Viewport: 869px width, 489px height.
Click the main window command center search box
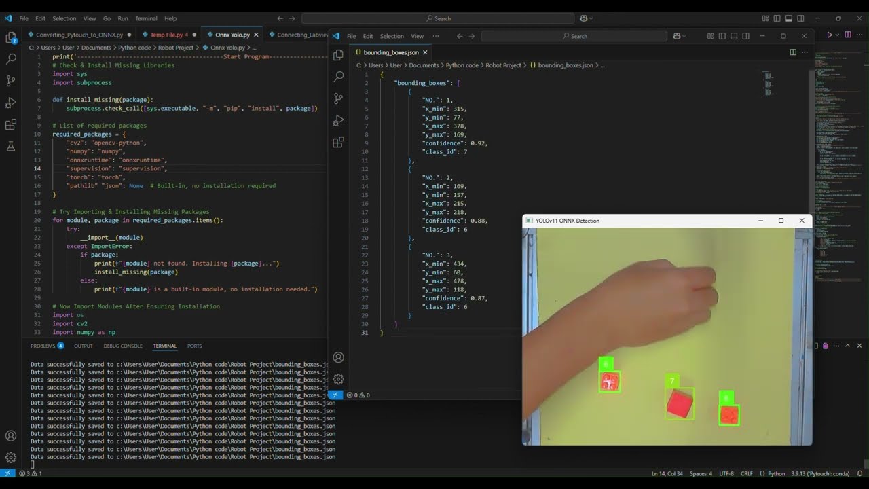pyautogui.click(x=438, y=18)
